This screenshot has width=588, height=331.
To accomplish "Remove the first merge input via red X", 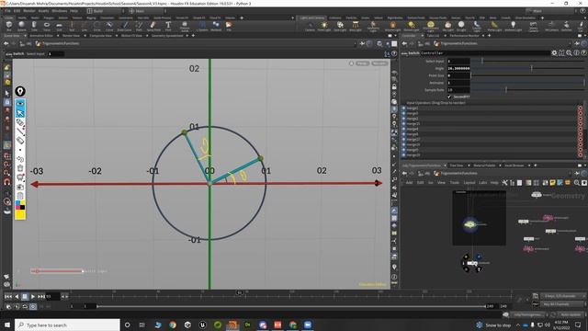I will 581,108.
